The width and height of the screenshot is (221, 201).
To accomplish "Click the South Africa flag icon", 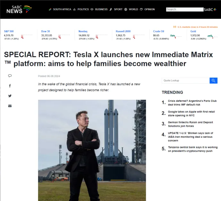I will point(50,9).
